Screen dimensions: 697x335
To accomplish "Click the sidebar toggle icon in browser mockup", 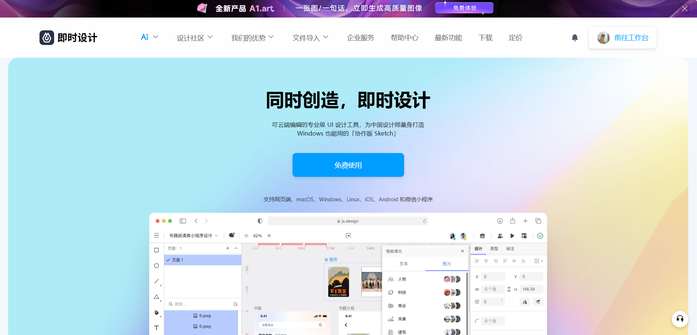I will point(183,221).
